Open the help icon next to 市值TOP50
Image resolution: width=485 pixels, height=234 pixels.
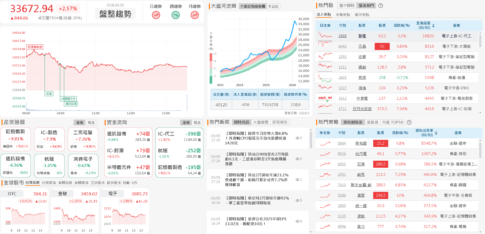click(x=409, y=122)
